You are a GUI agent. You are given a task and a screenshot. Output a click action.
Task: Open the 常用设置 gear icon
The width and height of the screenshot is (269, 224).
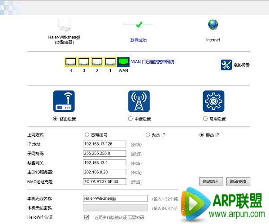pos(213,101)
